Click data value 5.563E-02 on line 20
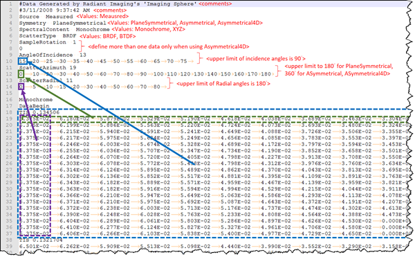415x257 pixels. coord(155,125)
